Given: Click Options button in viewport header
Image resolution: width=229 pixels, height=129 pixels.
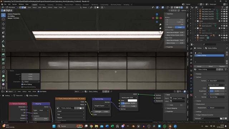Looking at the screenshot, I should [x=184, y=10].
